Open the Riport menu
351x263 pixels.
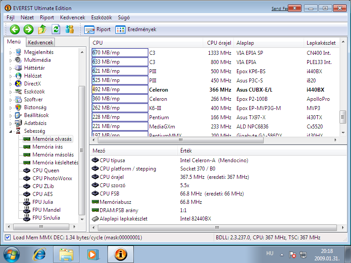47,18
